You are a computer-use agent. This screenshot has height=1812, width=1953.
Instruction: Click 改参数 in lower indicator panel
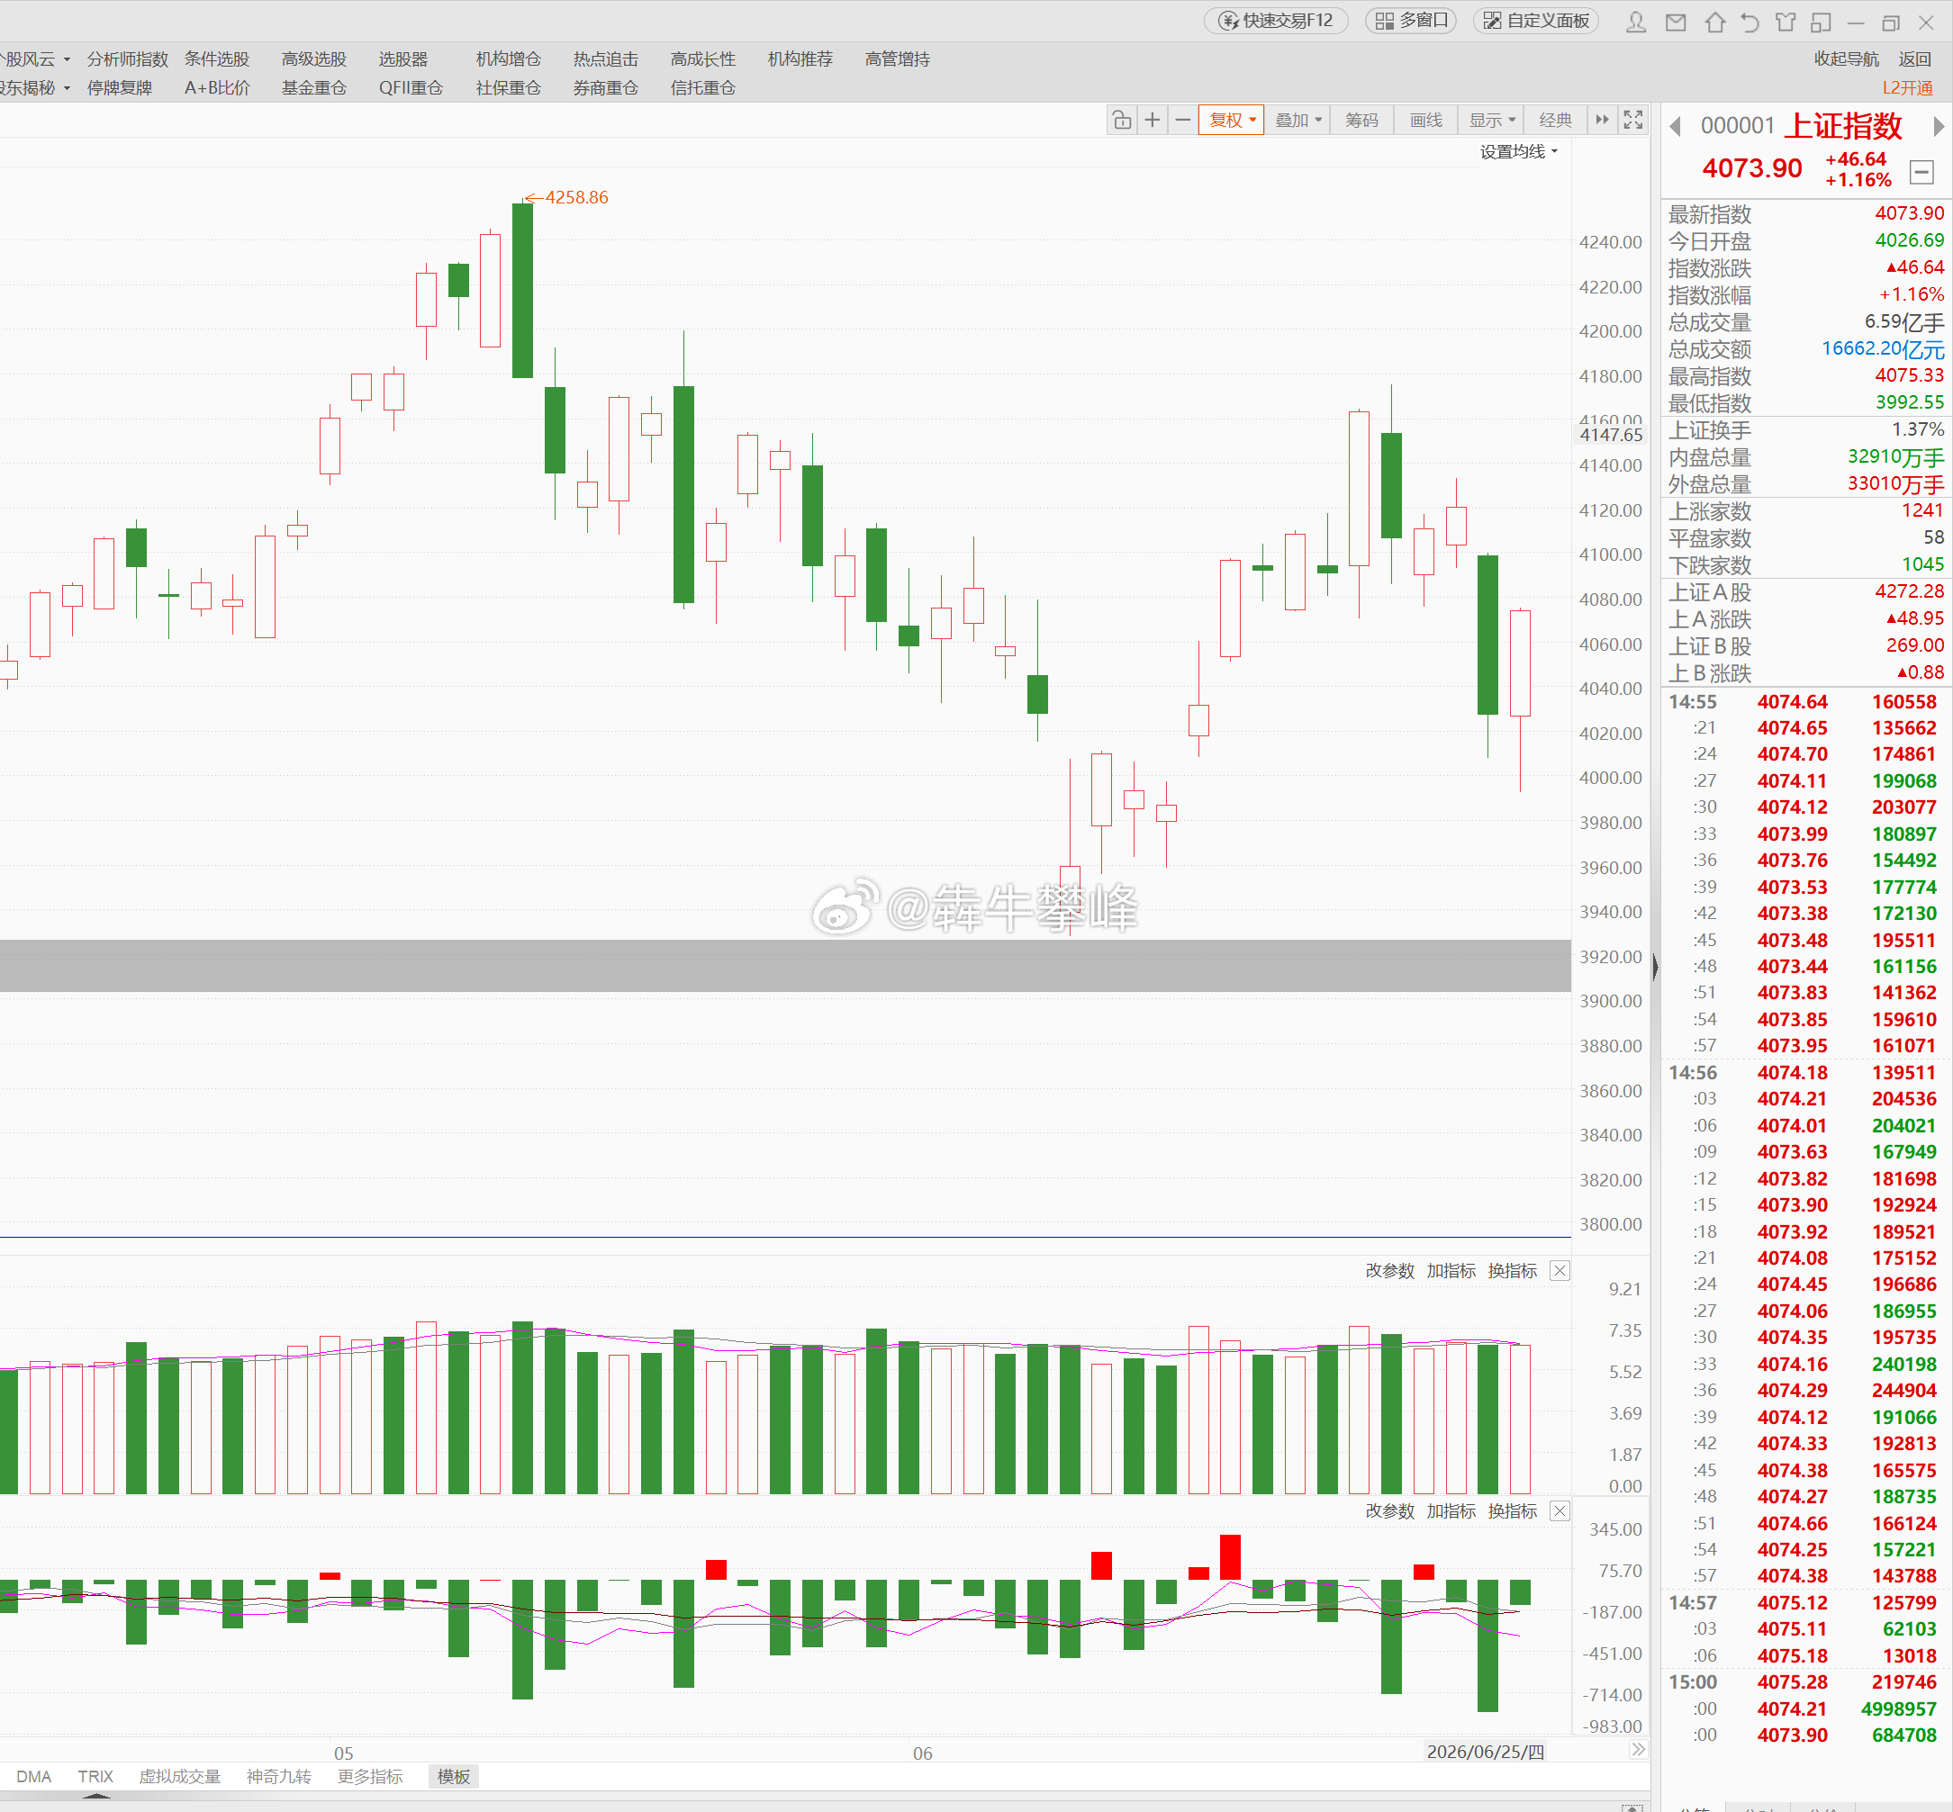pyautogui.click(x=1389, y=1510)
